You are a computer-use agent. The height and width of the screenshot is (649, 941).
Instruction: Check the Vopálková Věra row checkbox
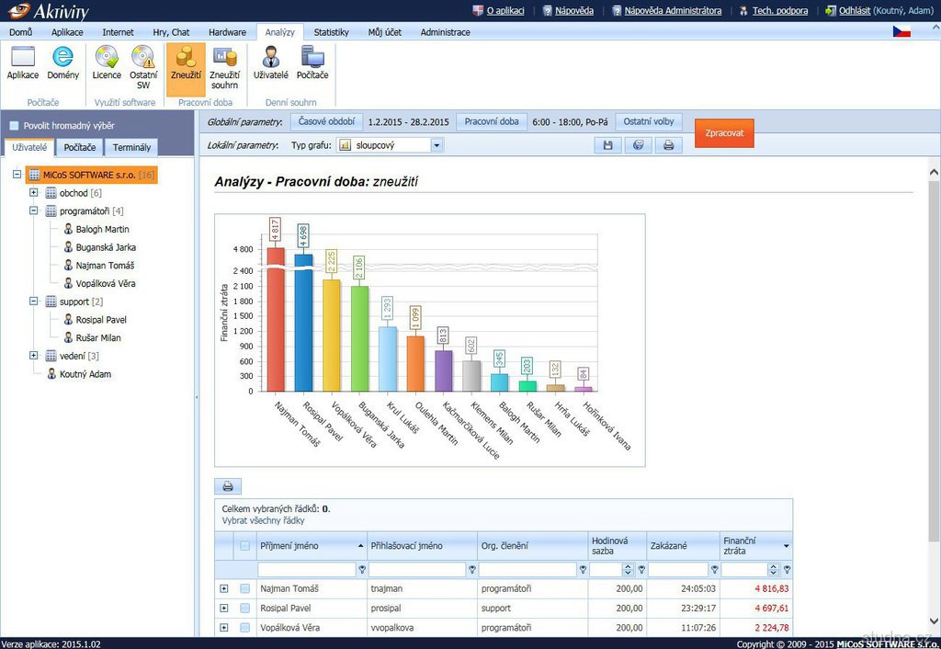click(x=244, y=627)
